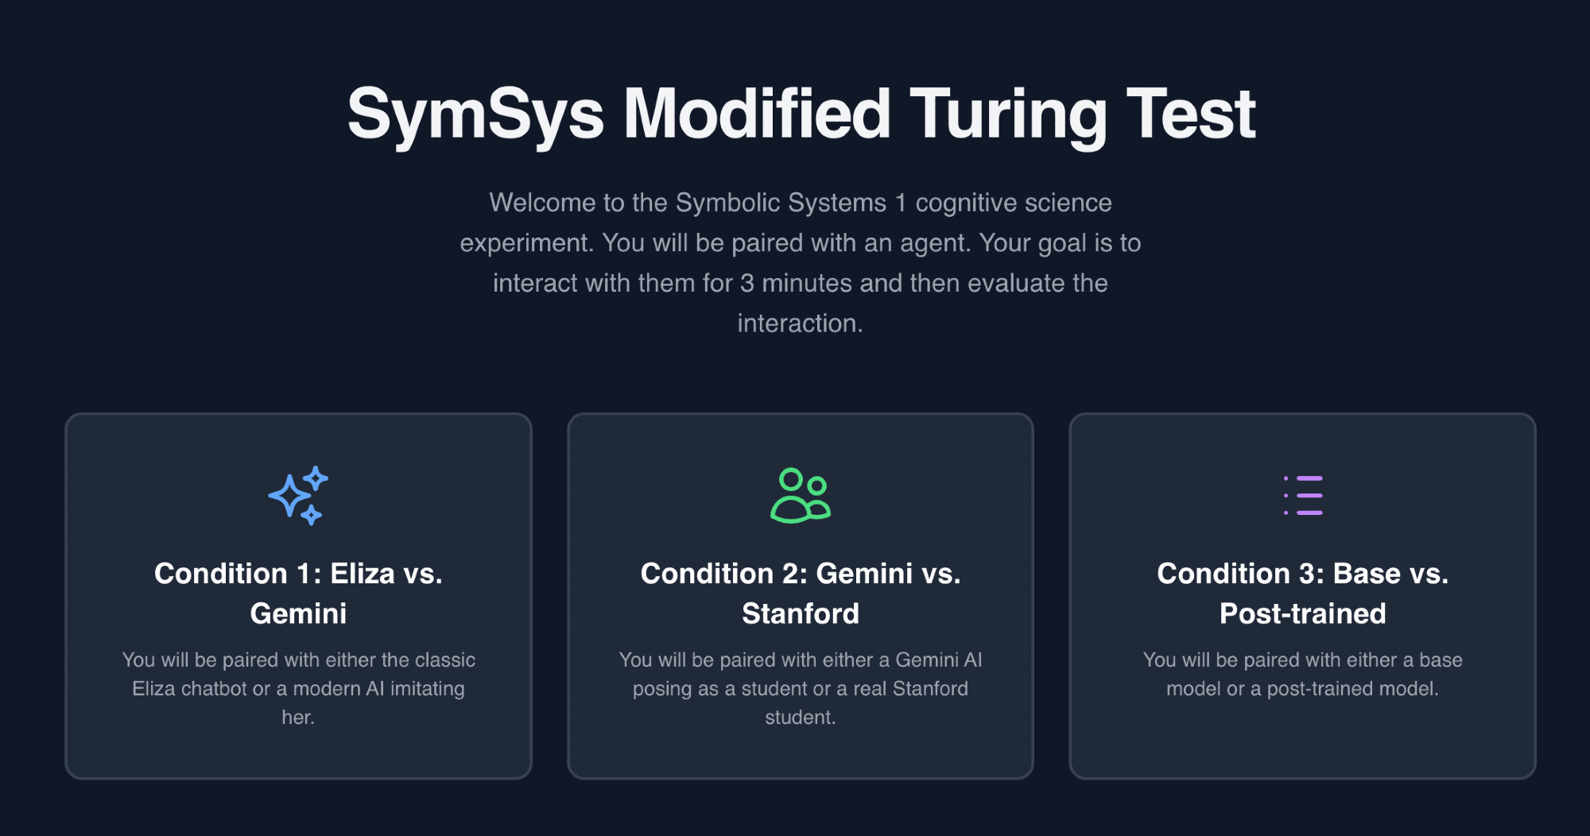This screenshot has width=1590, height=836.
Task: Click the word Modified in the title
Action: pos(756,115)
